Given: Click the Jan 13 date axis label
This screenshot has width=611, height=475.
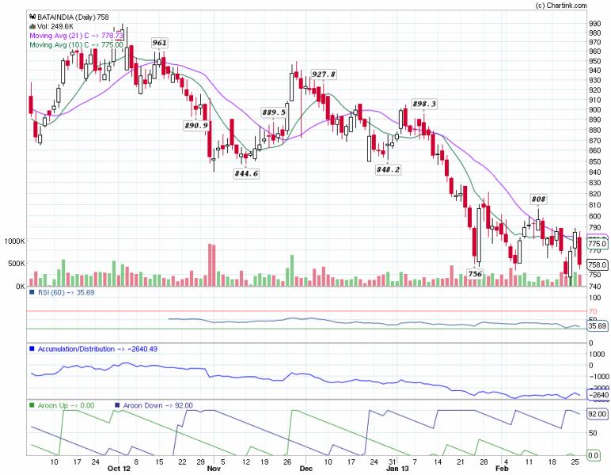Looking at the screenshot, I should [398, 469].
